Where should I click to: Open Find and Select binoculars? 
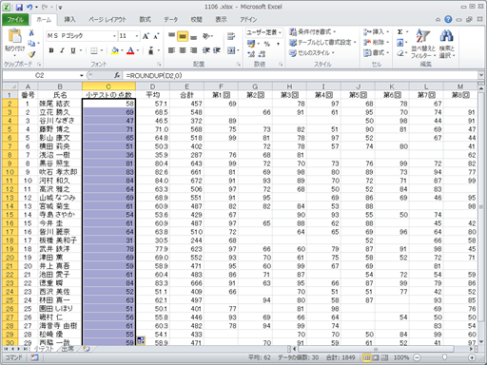447,44
